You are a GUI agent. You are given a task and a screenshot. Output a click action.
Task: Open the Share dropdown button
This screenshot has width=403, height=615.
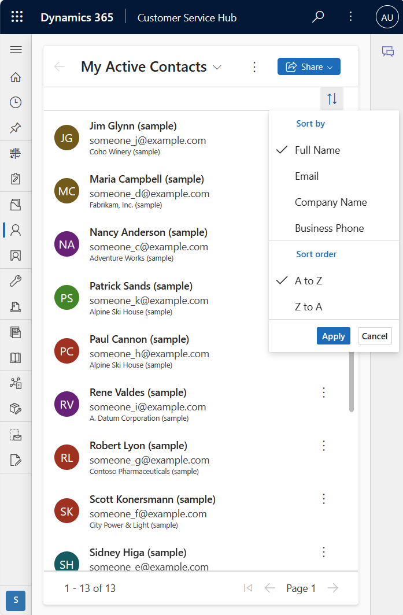[x=309, y=66]
